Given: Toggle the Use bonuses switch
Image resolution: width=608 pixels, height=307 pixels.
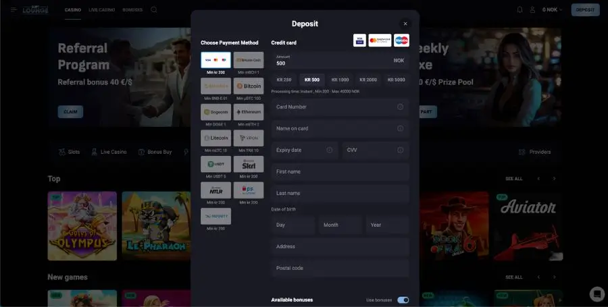Looking at the screenshot, I should pyautogui.click(x=403, y=300).
